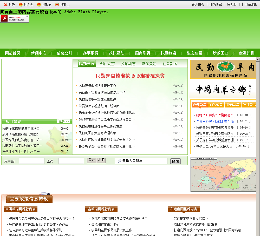
Task: Click the Get Adobe Flash Player badge
Action: coord(15,18)
